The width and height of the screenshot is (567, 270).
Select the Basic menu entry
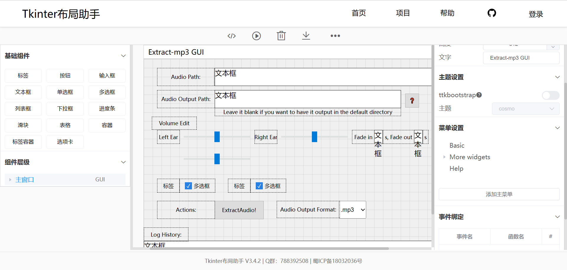pos(457,145)
